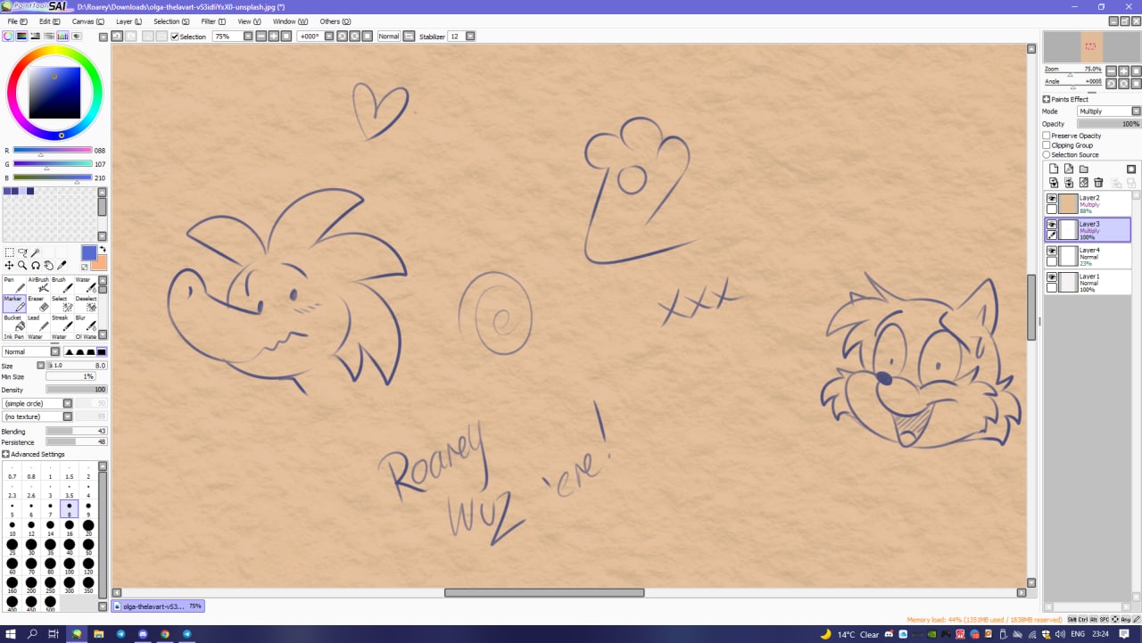Create a new layer folder

[x=1083, y=169]
